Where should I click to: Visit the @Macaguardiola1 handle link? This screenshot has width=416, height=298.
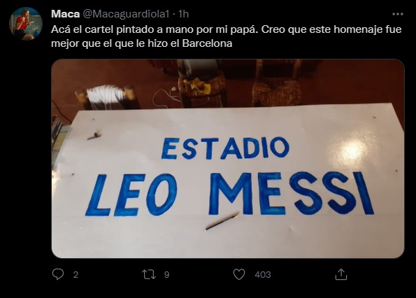[126, 14]
